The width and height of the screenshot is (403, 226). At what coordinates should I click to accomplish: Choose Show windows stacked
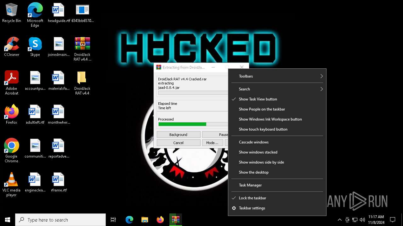pos(277,152)
